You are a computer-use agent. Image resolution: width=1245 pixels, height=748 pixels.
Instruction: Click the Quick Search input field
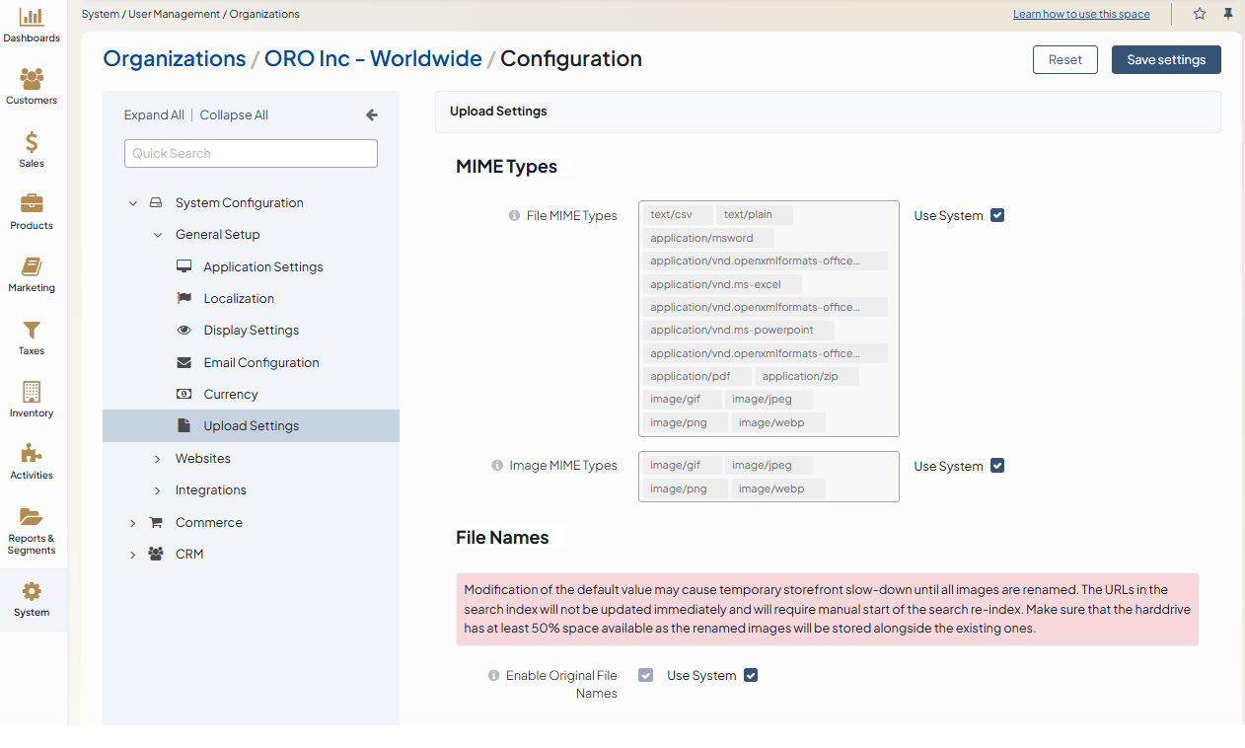pos(251,154)
